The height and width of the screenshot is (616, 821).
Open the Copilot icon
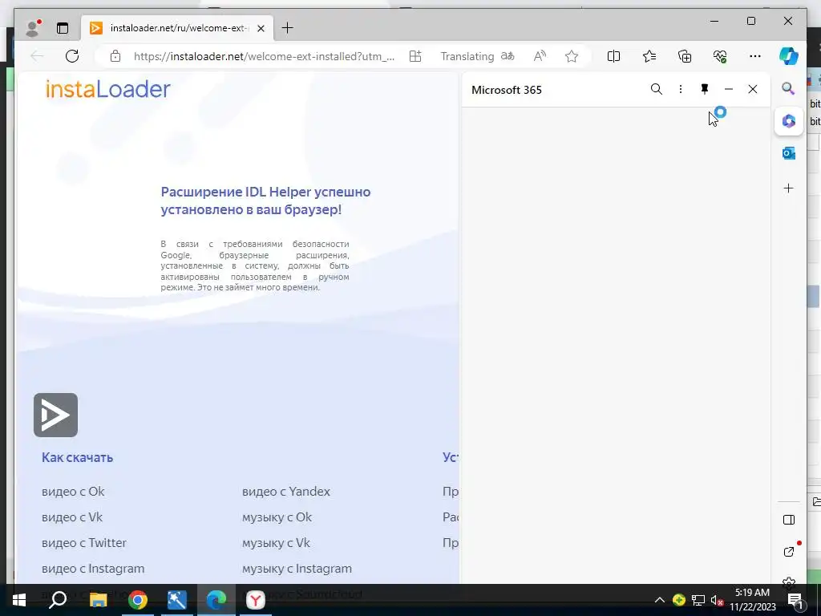click(789, 56)
